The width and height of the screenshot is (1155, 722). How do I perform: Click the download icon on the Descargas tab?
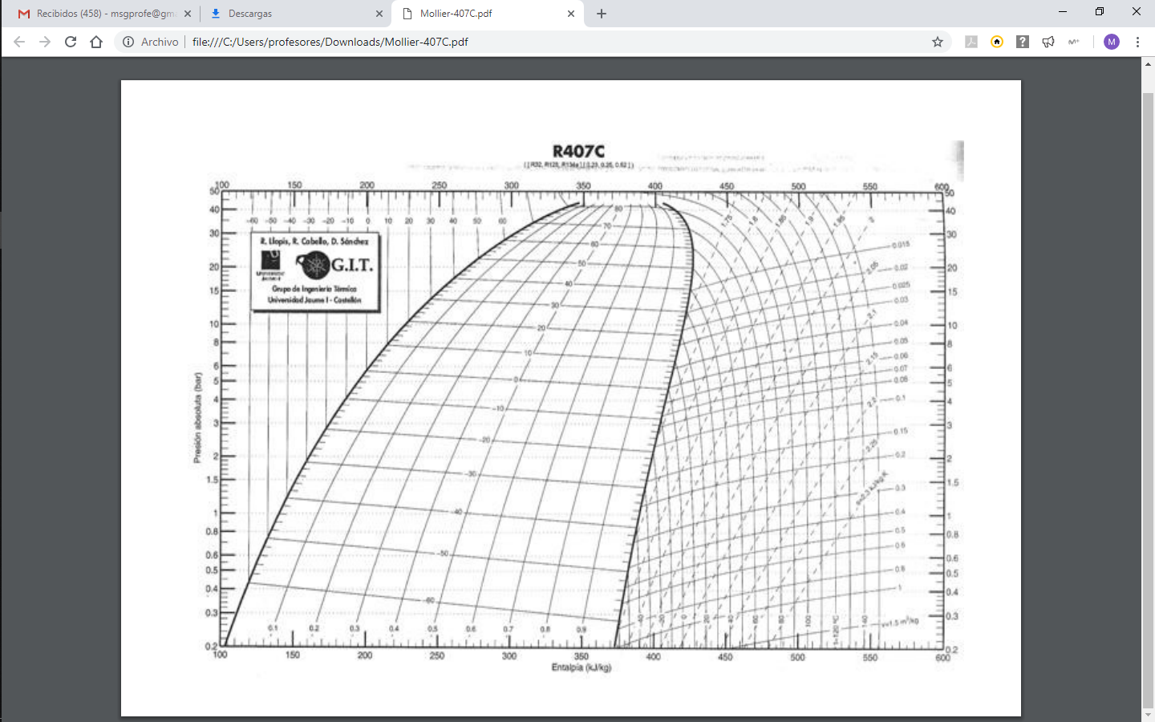[215, 14]
